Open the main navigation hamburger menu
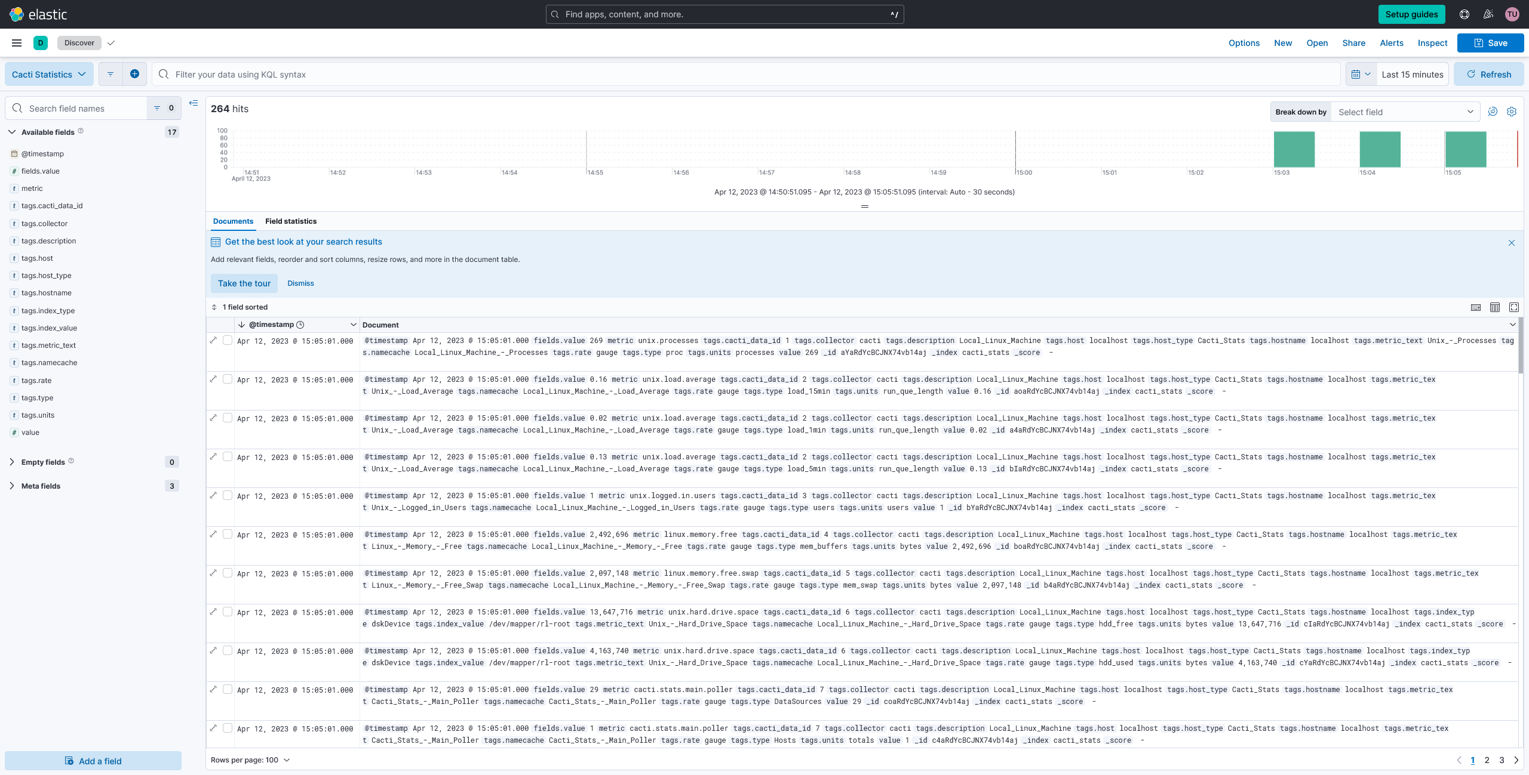Viewport: 1529px width, 775px height. pos(17,43)
